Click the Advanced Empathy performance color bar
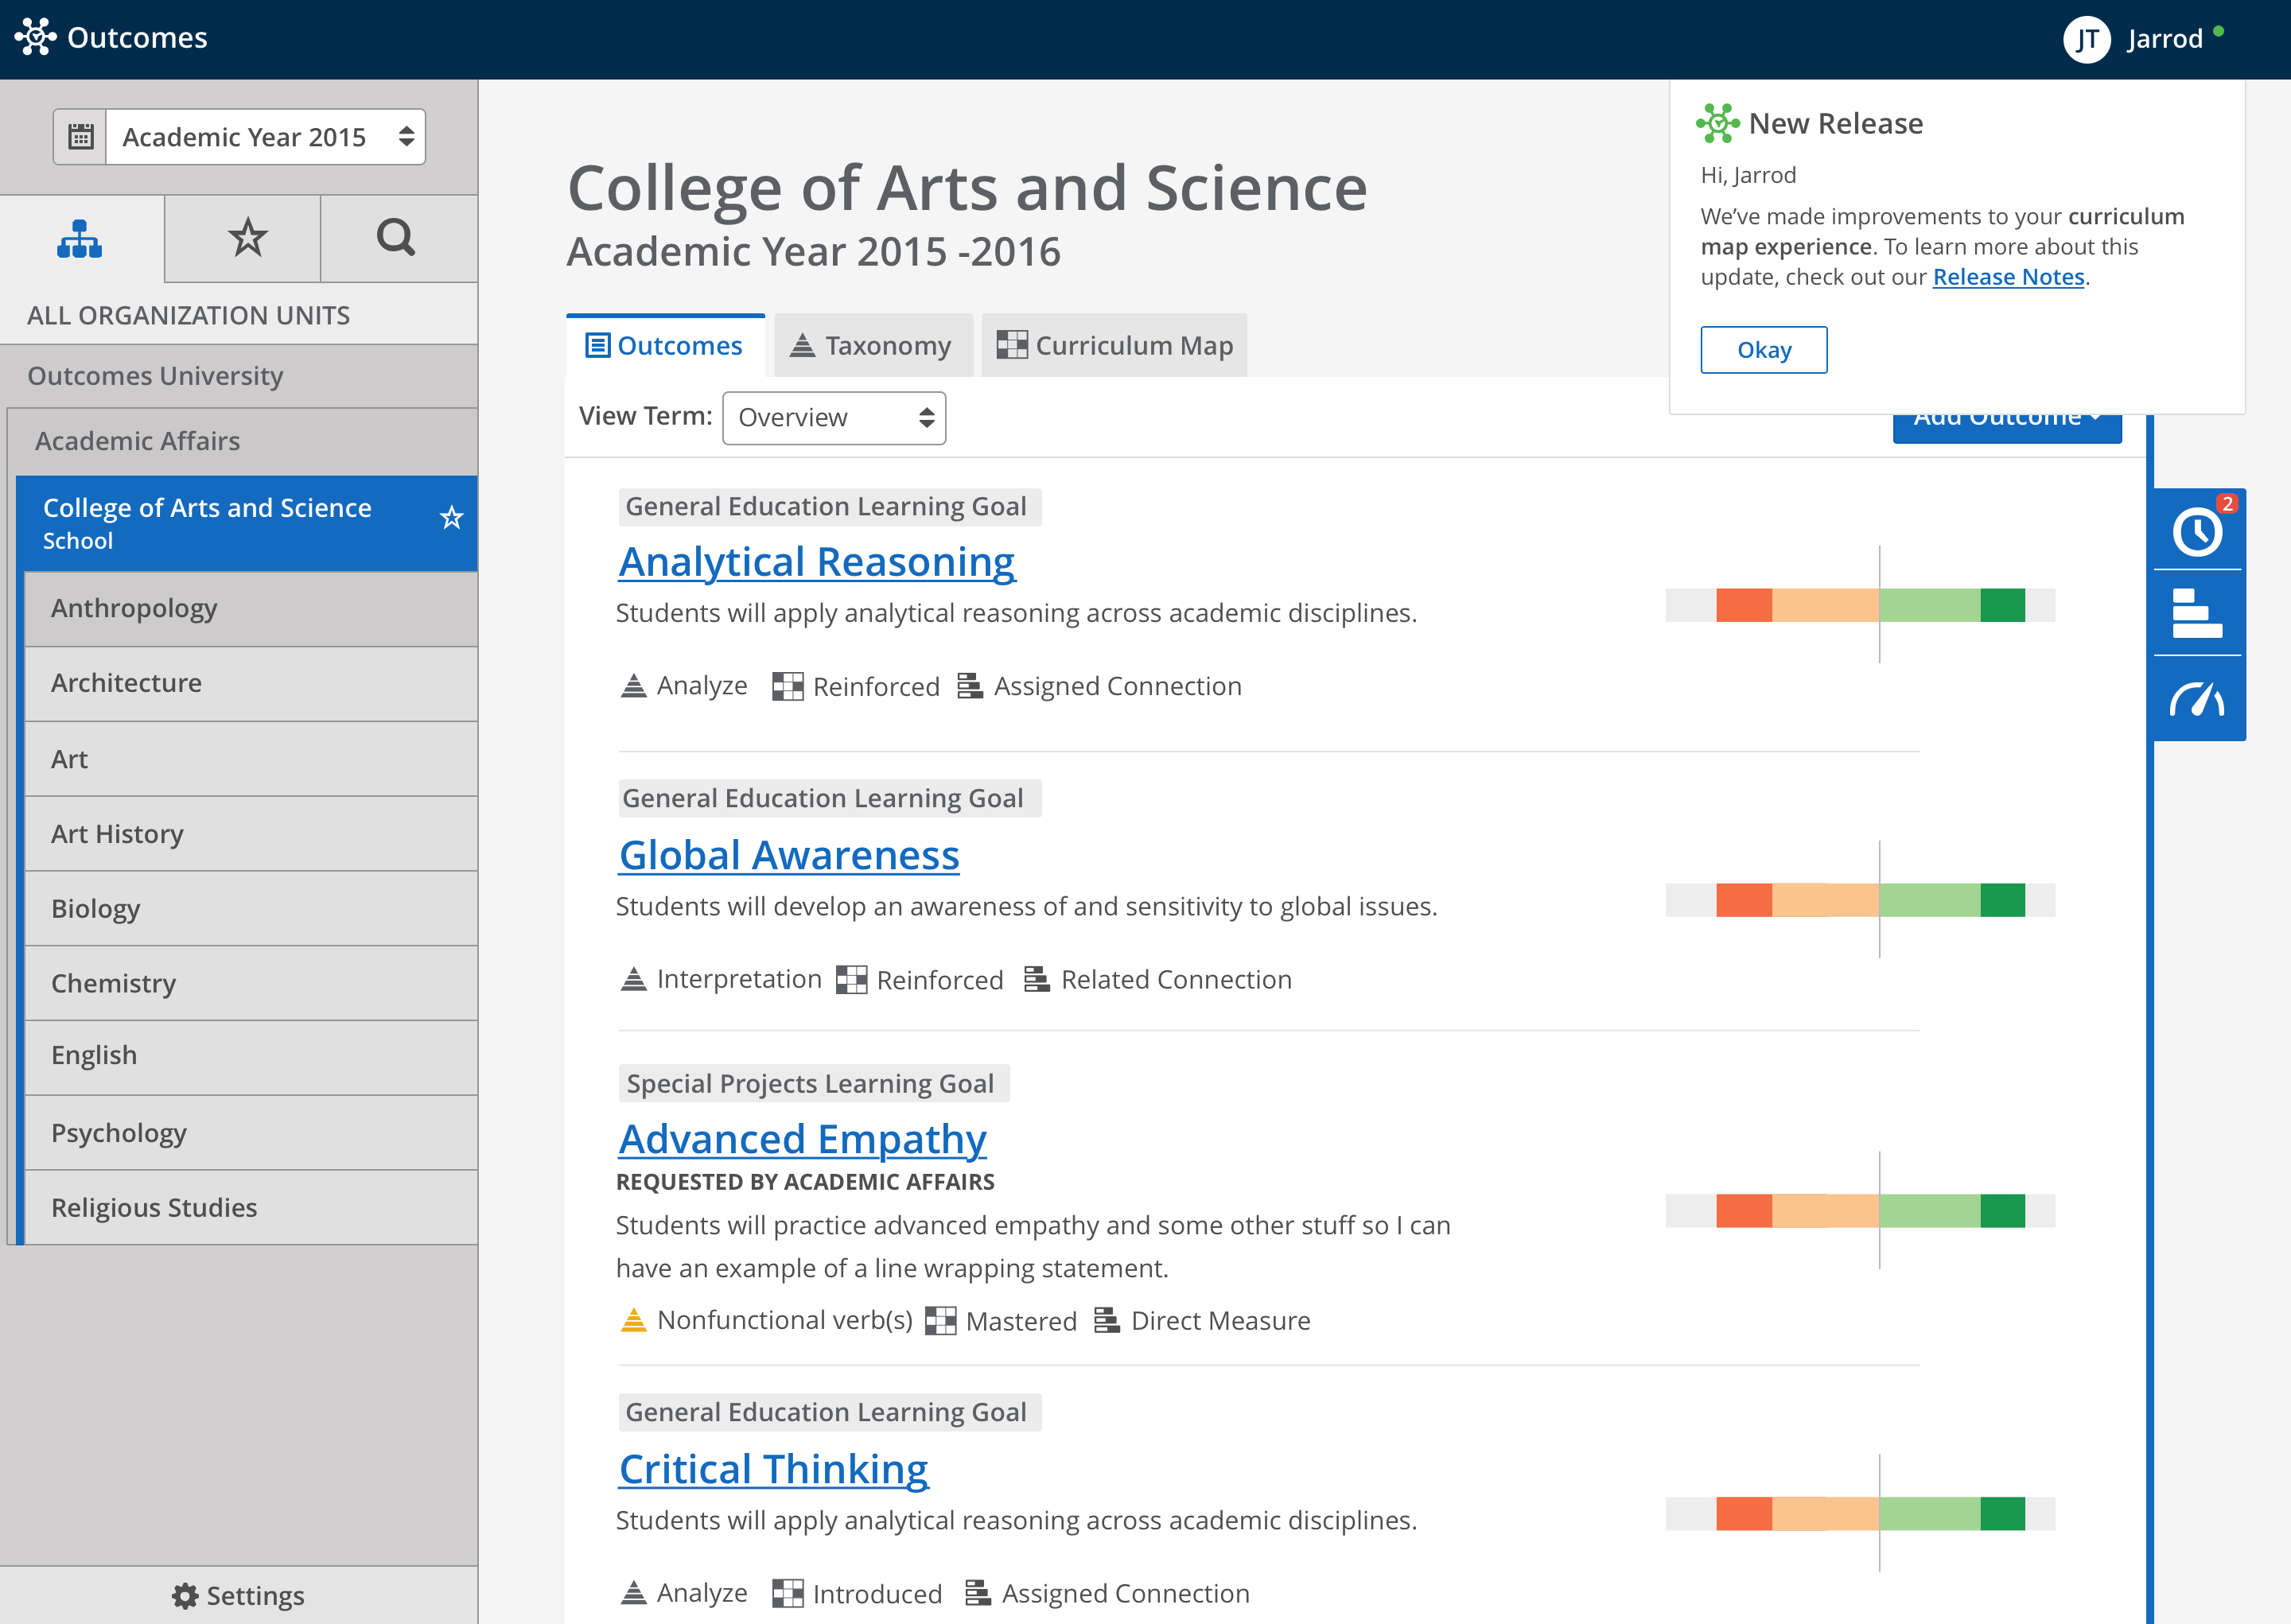Screen dimensions: 2291x1624 click(x=1860, y=1211)
